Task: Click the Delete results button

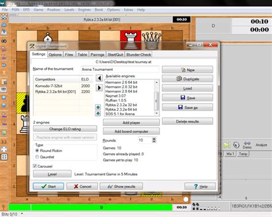Action: pyautogui.click(x=187, y=121)
